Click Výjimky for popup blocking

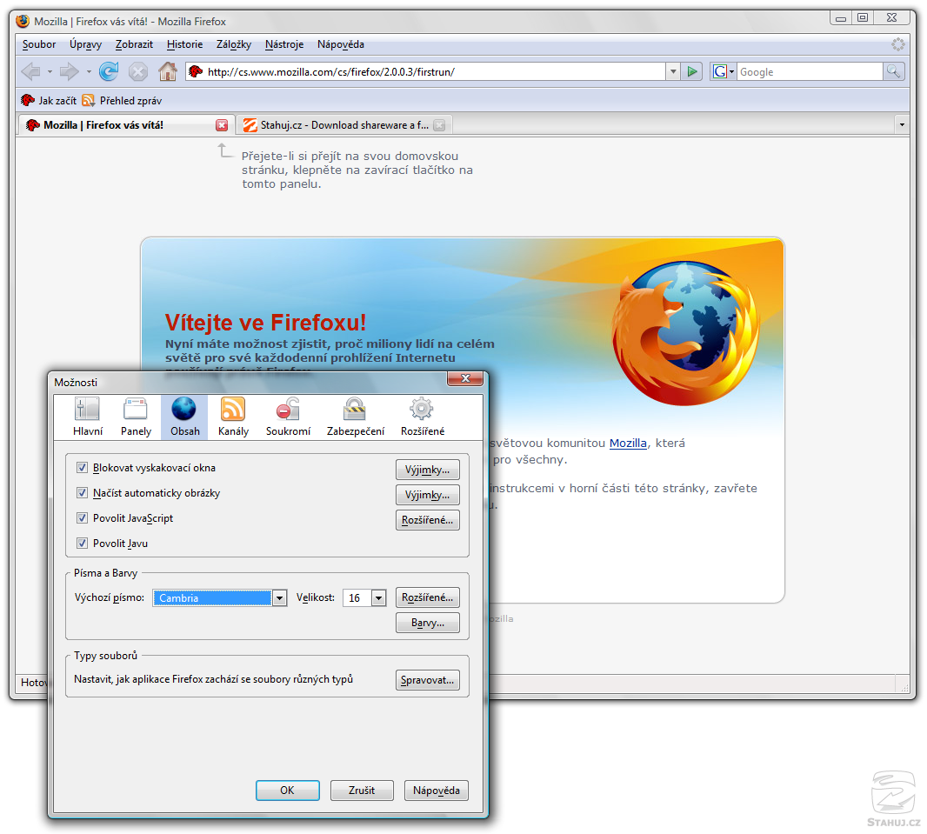pyautogui.click(x=428, y=470)
